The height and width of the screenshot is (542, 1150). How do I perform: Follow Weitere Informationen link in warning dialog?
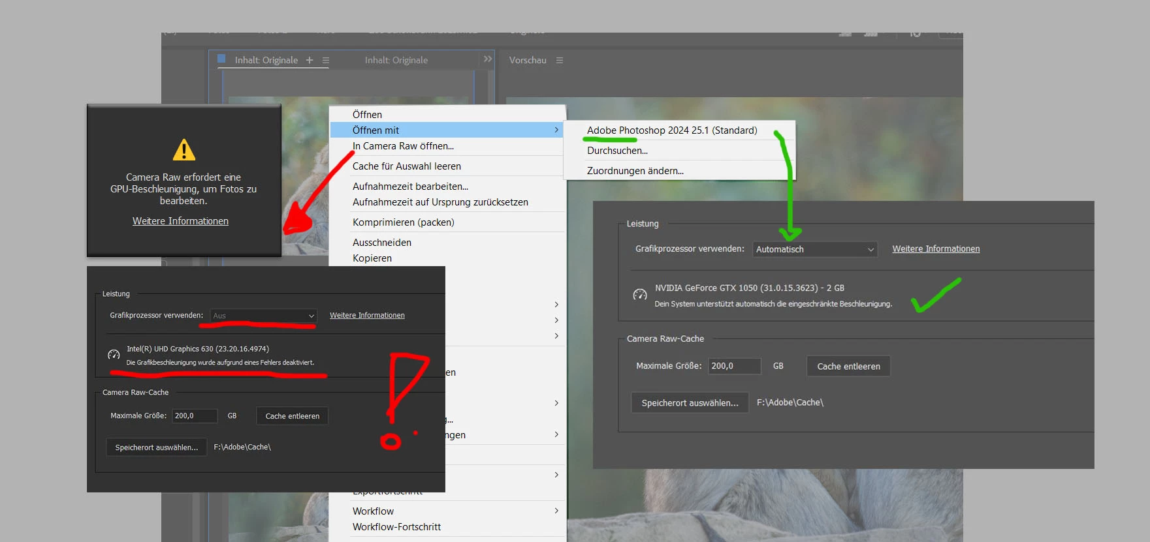[x=180, y=221]
